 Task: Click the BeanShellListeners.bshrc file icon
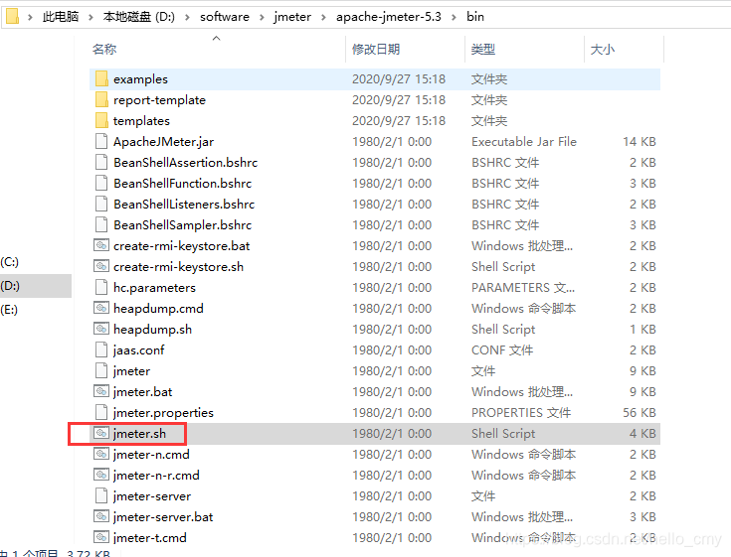click(101, 205)
